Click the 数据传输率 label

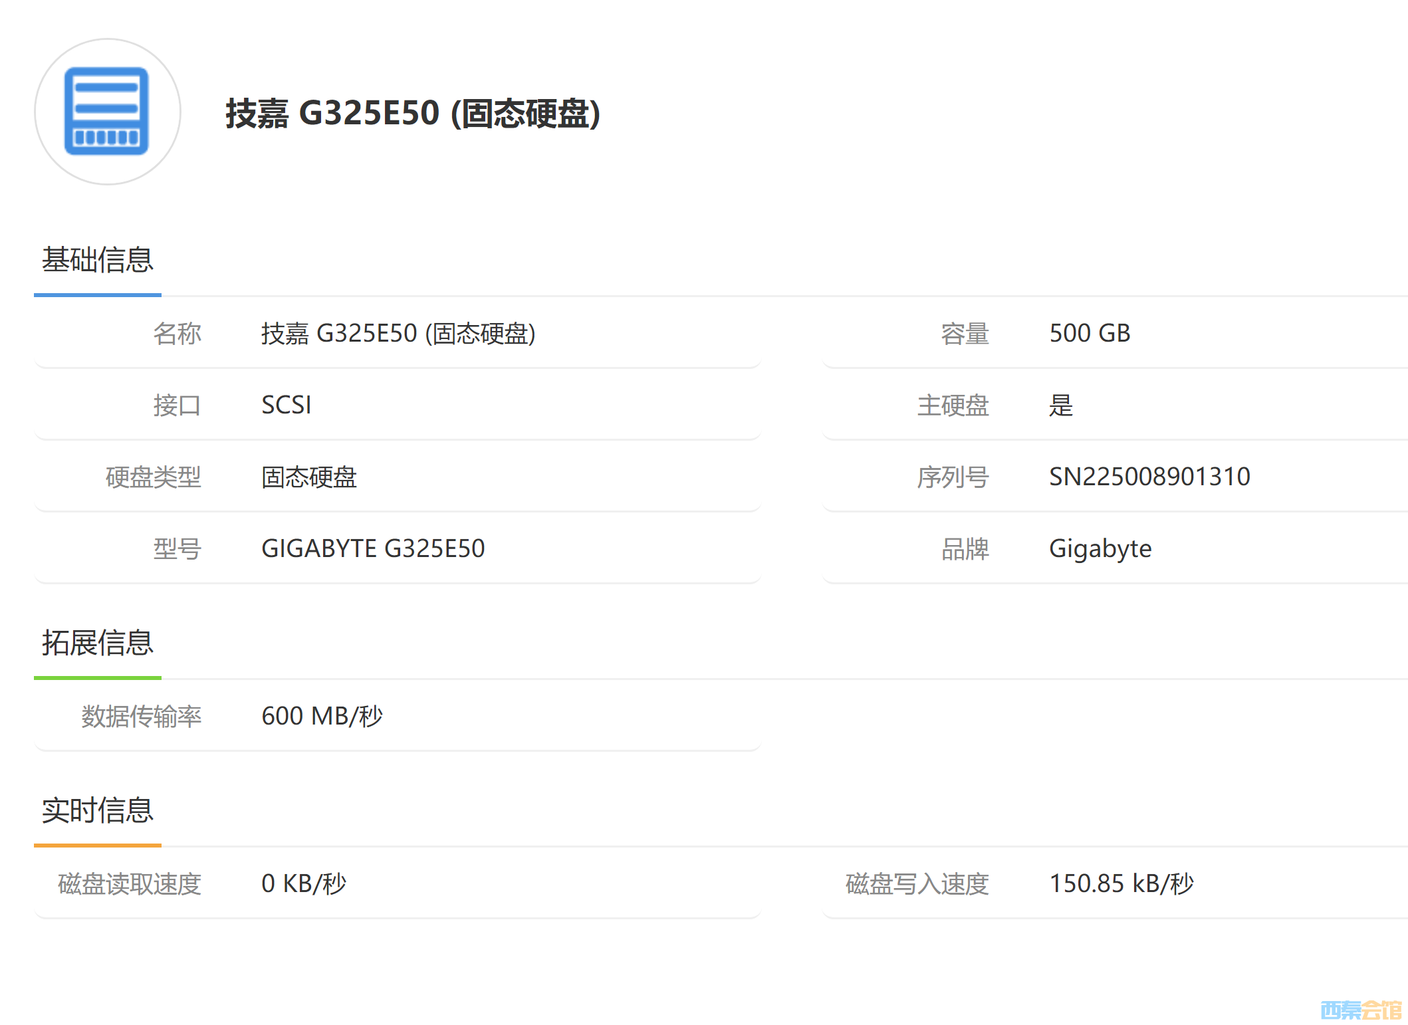pos(141,716)
